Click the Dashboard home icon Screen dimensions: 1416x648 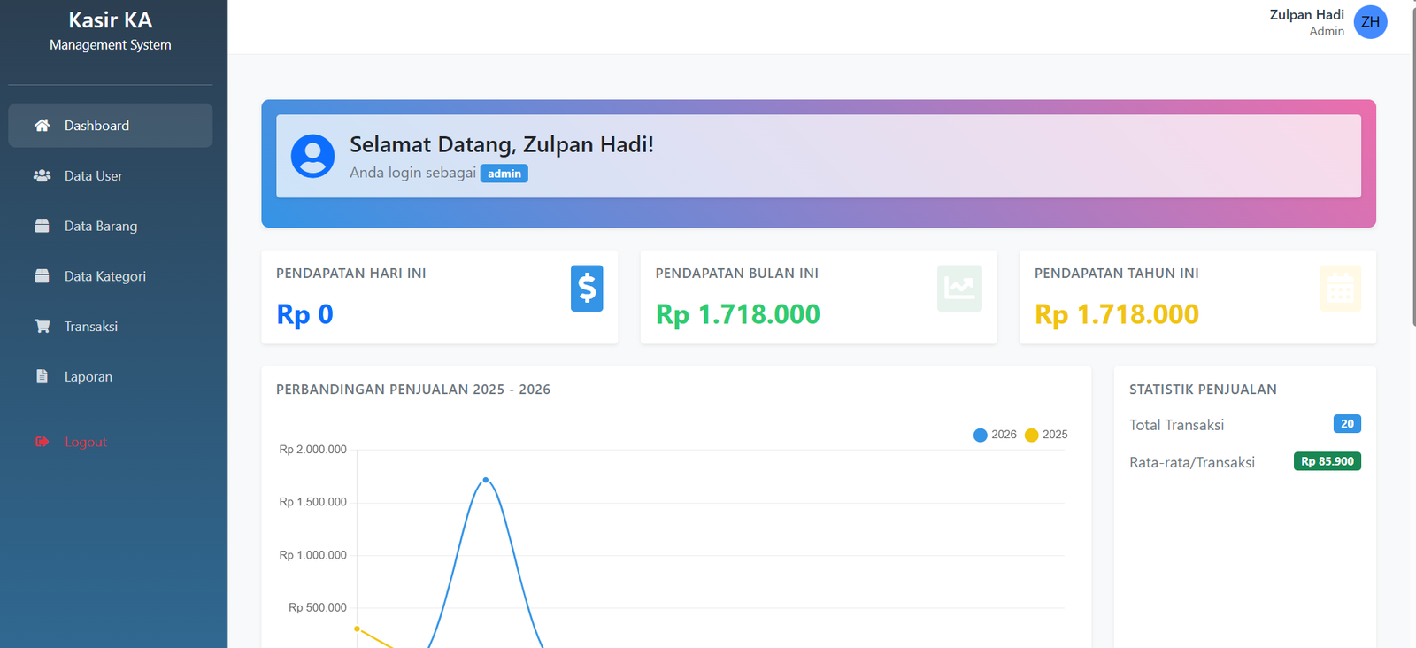(x=42, y=126)
